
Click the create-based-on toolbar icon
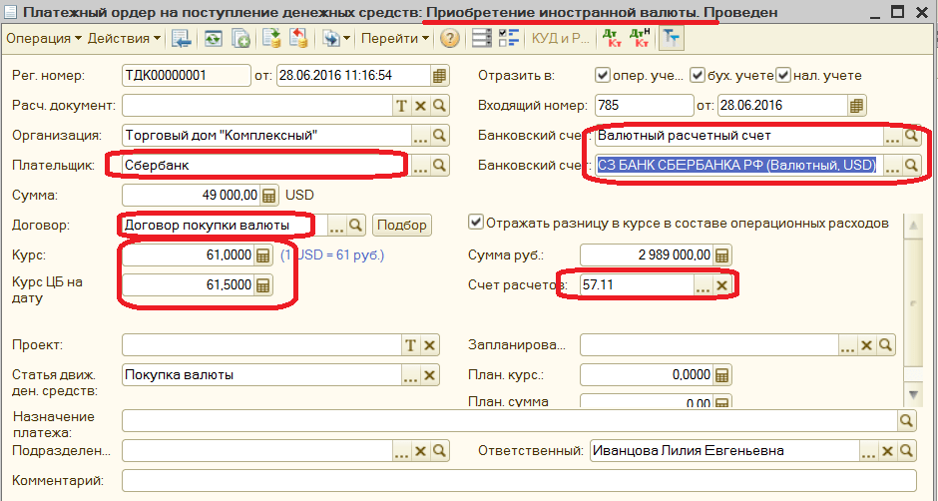[331, 39]
